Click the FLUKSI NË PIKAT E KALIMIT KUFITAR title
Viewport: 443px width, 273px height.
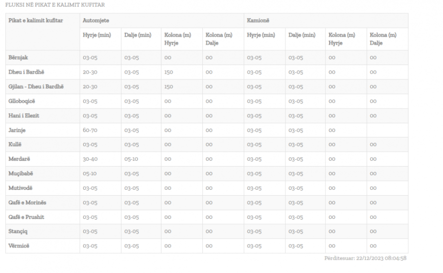[55, 5]
